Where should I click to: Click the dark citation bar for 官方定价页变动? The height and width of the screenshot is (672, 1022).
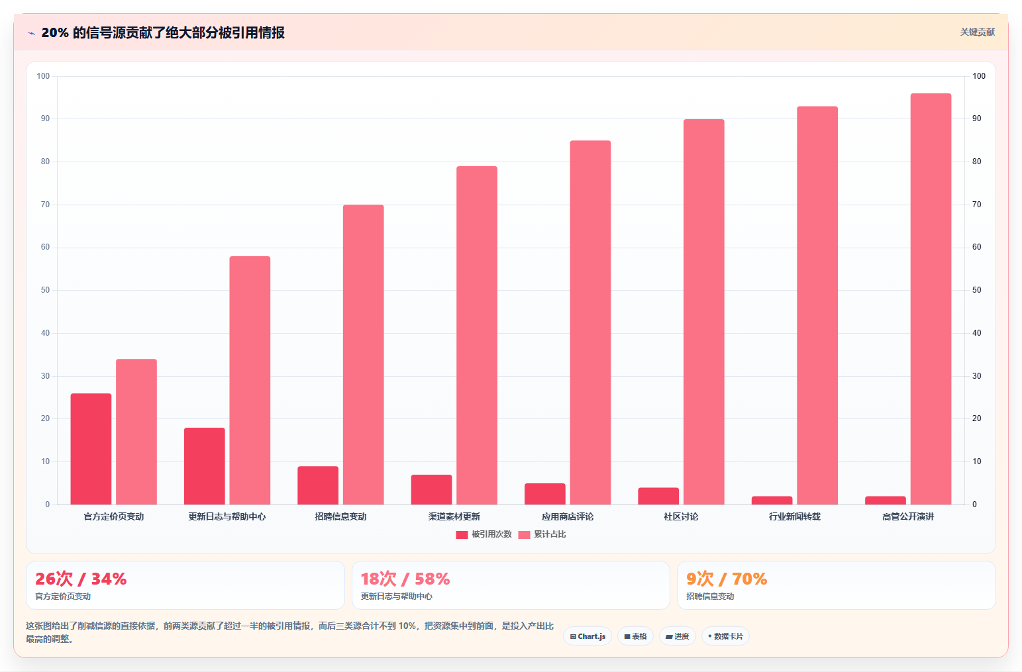click(x=91, y=449)
